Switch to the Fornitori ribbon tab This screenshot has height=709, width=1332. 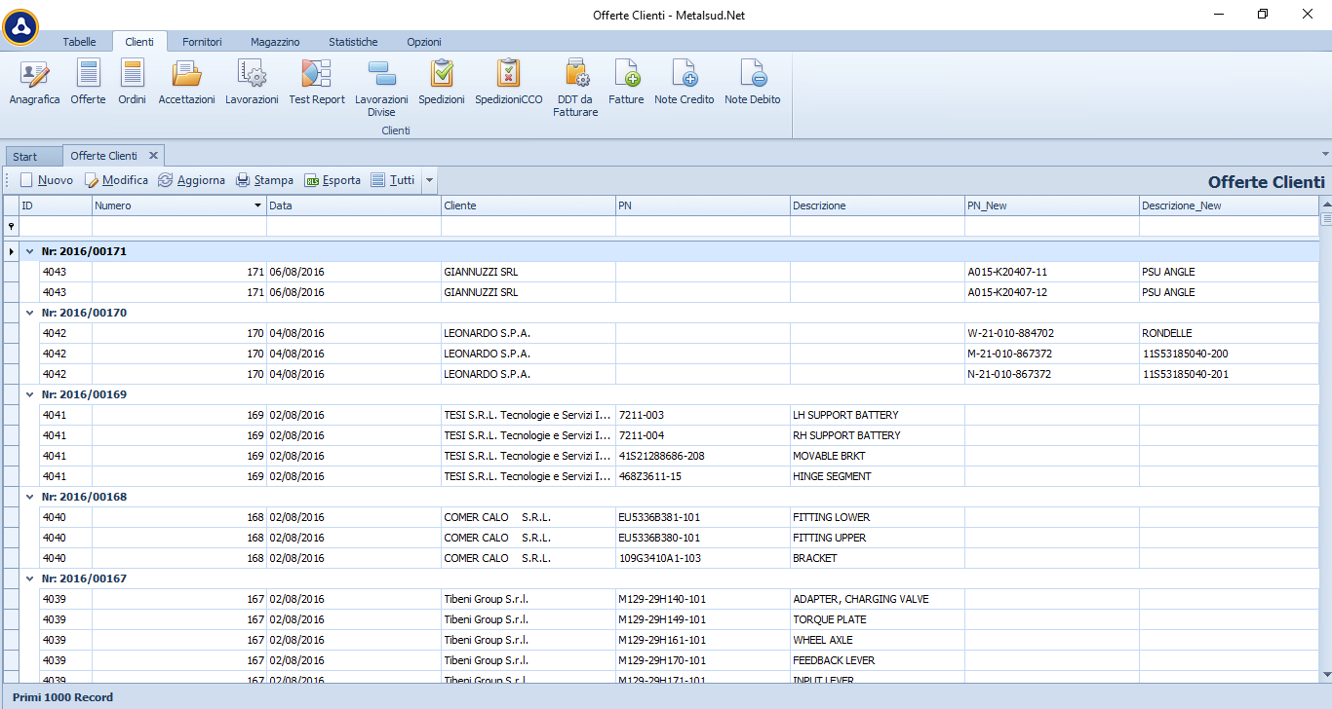(202, 42)
